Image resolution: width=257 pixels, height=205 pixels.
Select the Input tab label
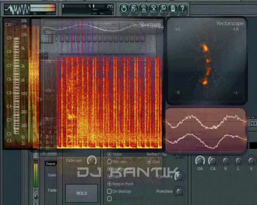[x=51, y=164]
